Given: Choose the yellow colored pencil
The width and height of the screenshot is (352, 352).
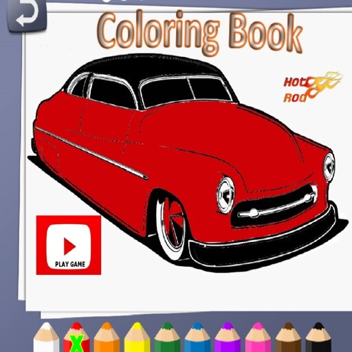Looking at the screenshot, I should tap(137, 337).
